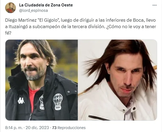Click the white jacket snap button in right photo
Screen dimensions: 162x132
(x=134, y=108)
